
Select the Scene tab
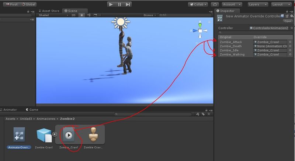(71, 11)
